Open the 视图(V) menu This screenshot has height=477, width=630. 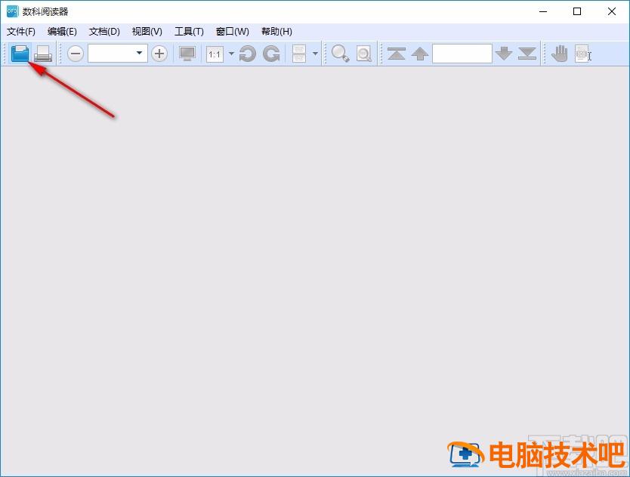pos(147,31)
